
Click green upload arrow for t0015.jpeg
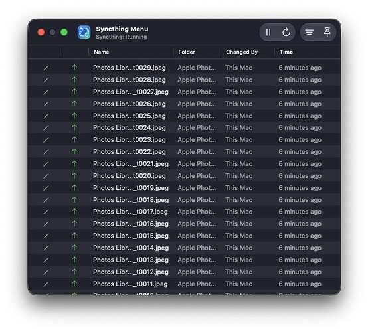(74, 235)
